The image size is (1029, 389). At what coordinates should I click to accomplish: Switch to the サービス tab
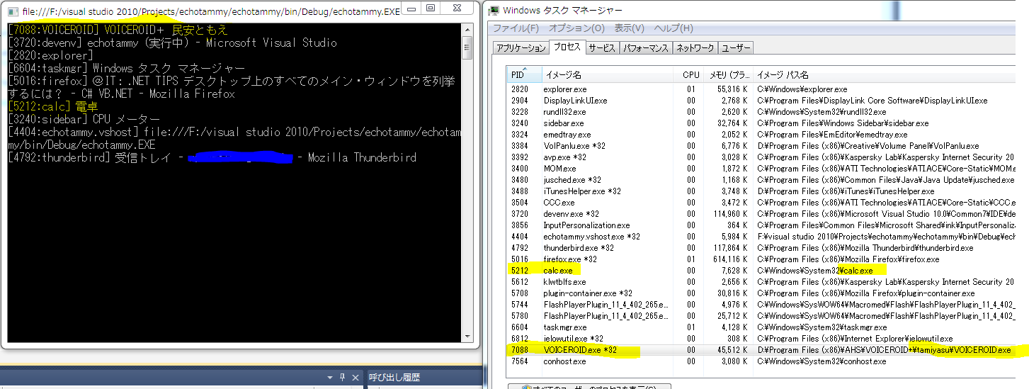pyautogui.click(x=602, y=48)
